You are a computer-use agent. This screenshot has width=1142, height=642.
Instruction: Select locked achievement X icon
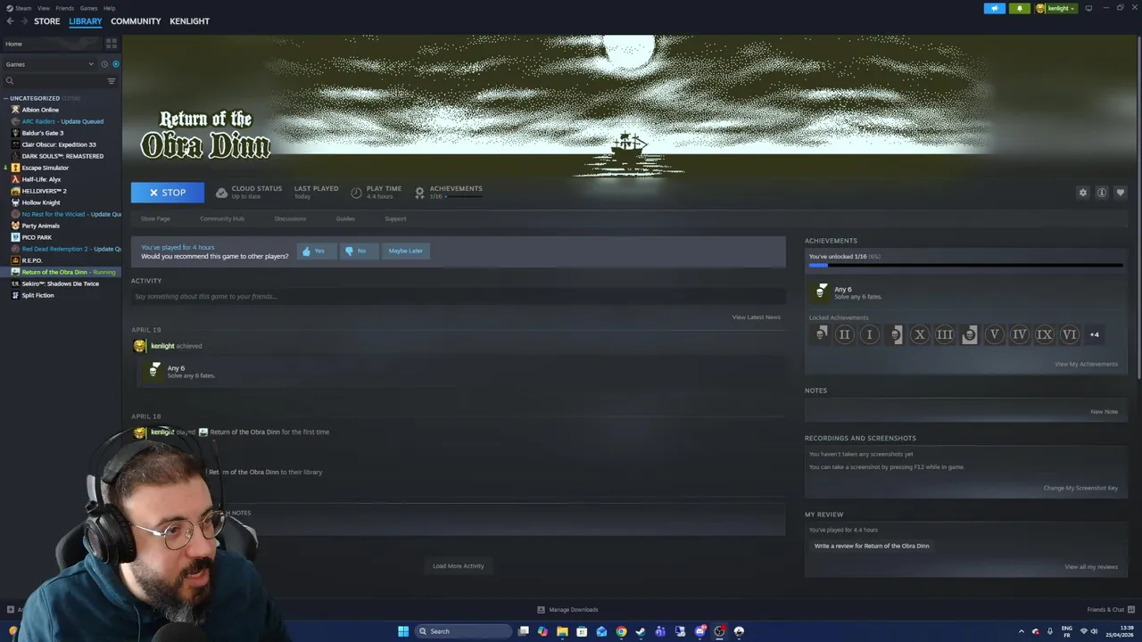pos(919,334)
